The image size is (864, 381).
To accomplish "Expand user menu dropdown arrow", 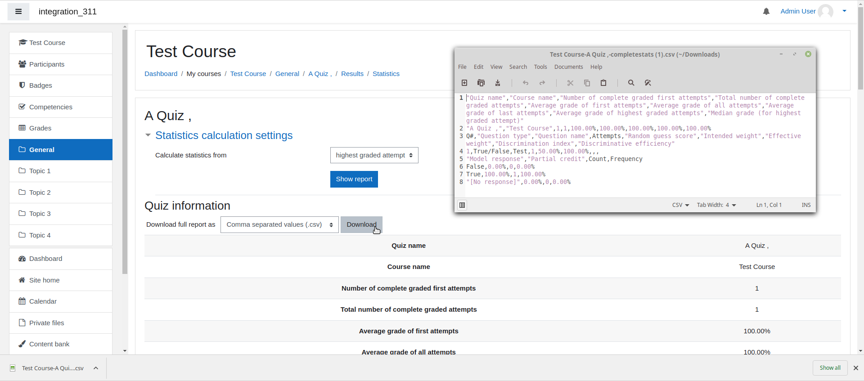I will point(845,11).
